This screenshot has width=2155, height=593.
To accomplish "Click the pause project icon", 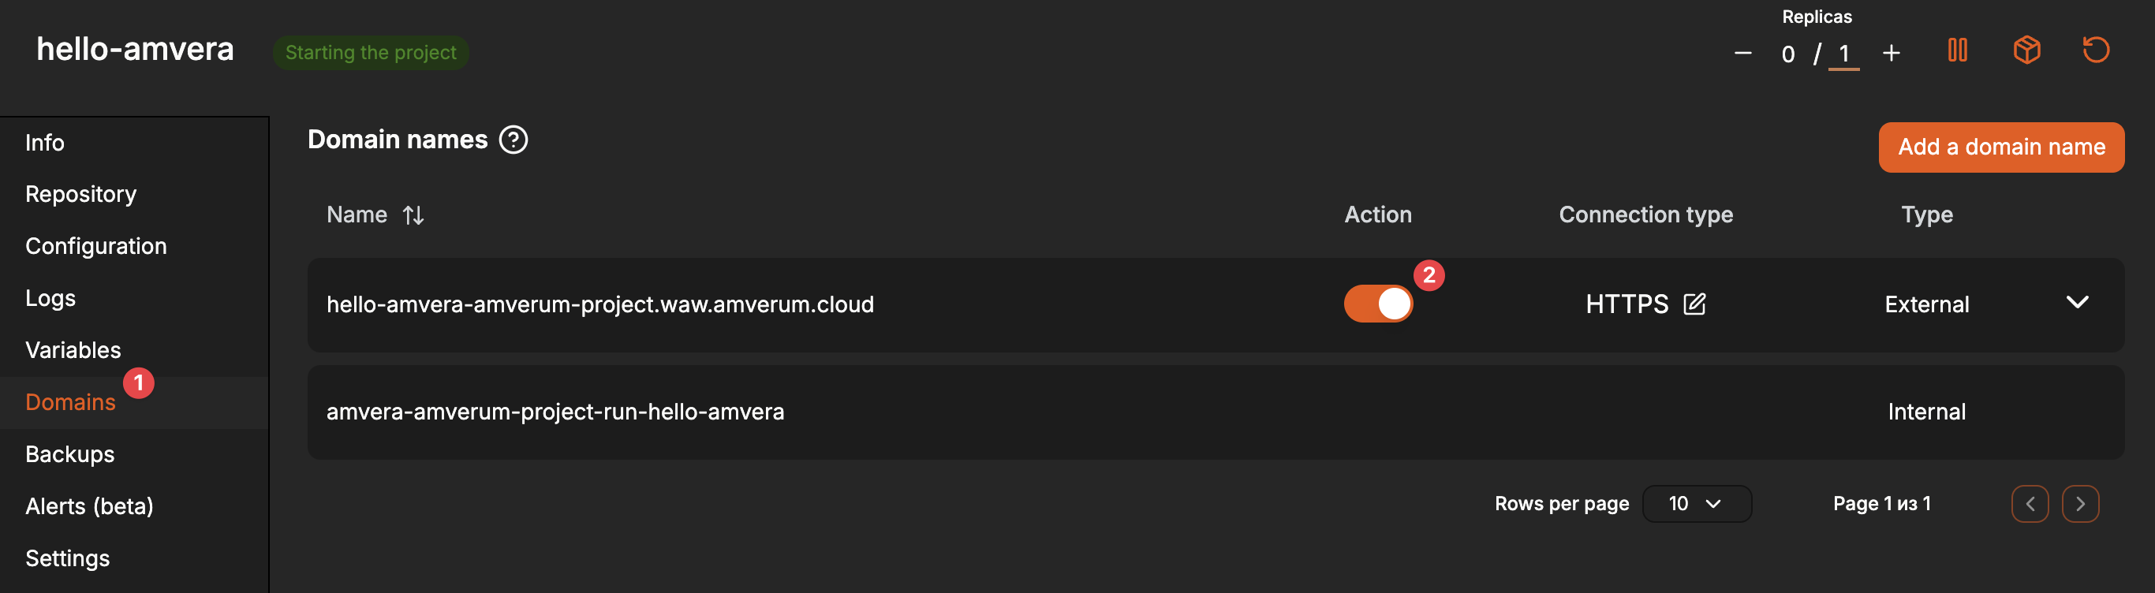I will (x=1957, y=50).
